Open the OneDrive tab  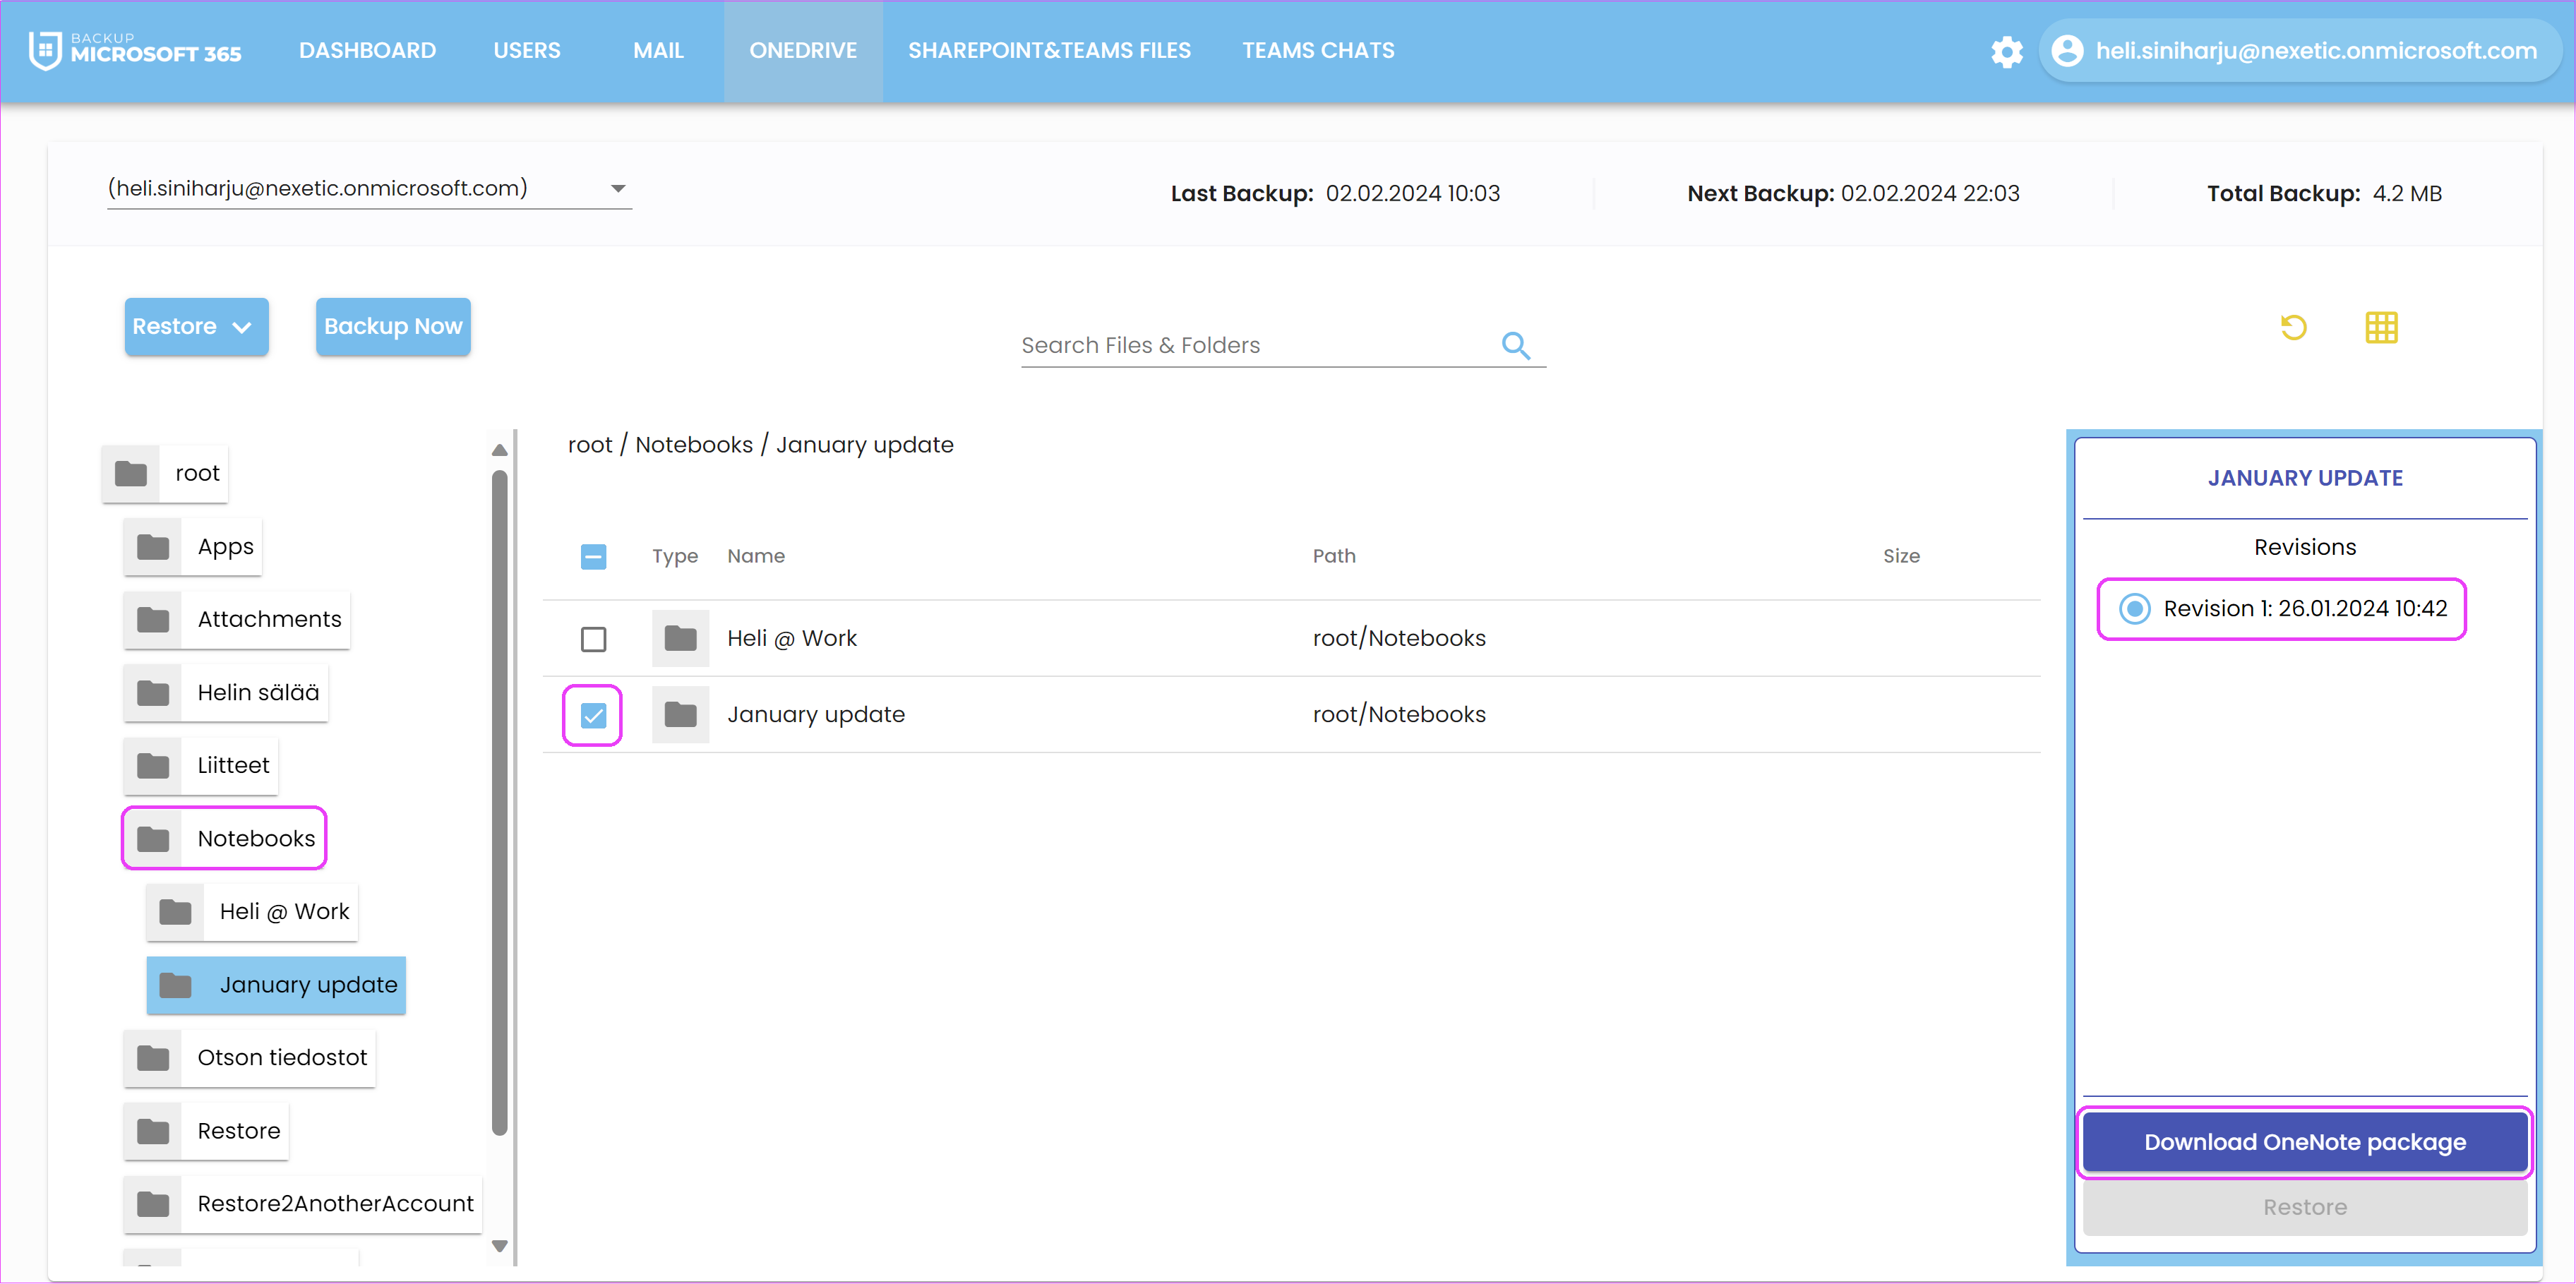pos(803,50)
